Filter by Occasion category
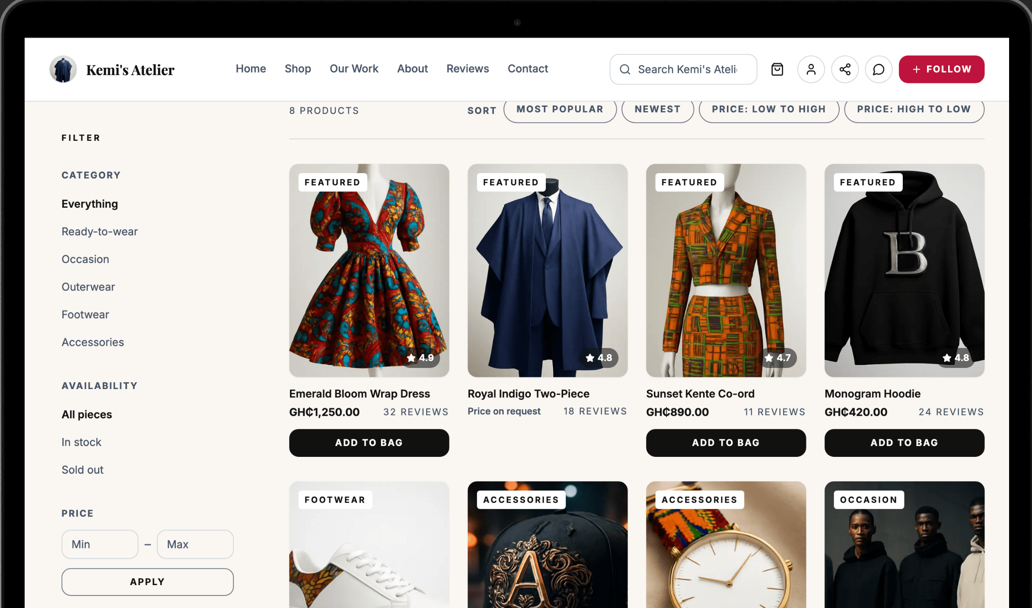 85,259
